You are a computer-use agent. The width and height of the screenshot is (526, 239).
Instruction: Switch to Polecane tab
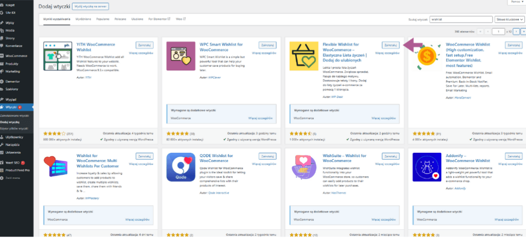[x=120, y=19]
